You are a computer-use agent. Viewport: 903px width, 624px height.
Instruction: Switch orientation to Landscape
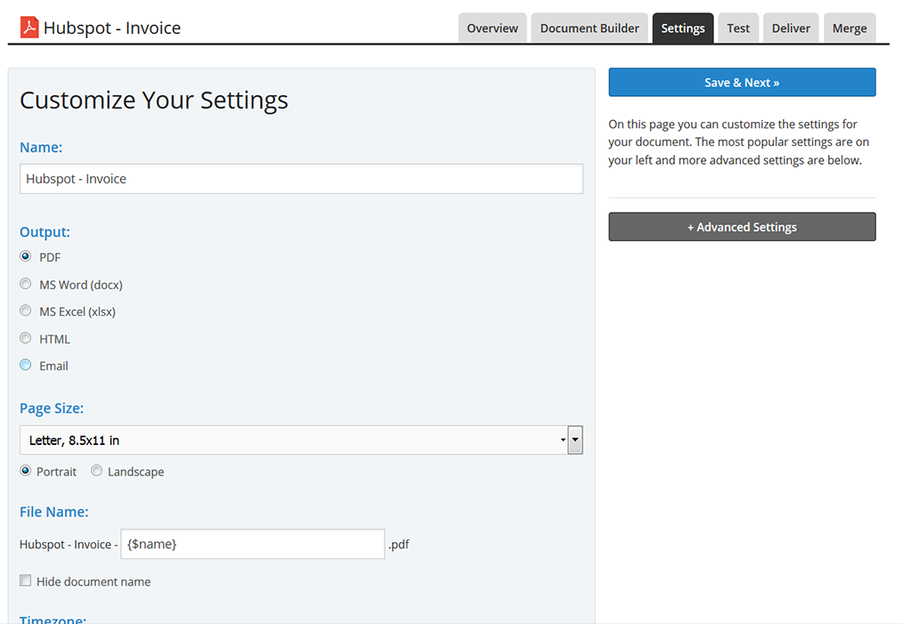point(97,471)
